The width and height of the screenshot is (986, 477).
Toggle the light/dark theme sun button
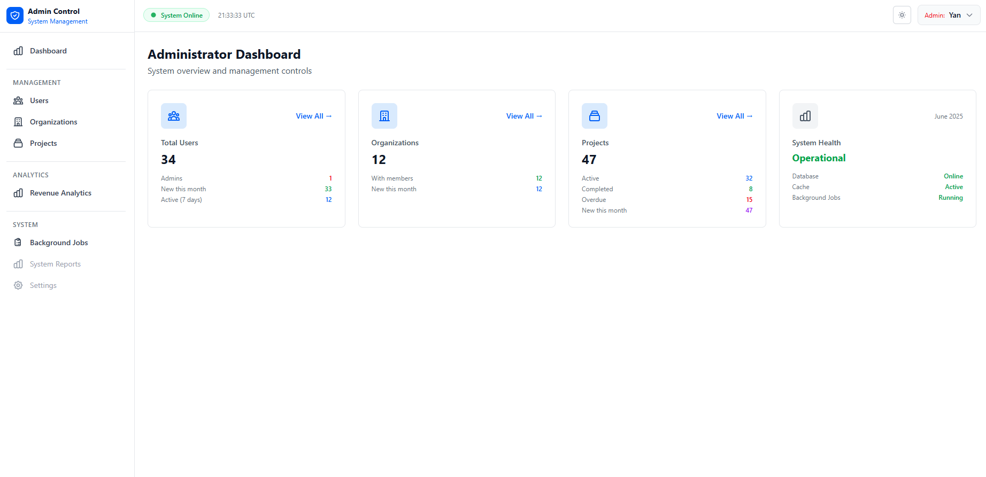902,15
